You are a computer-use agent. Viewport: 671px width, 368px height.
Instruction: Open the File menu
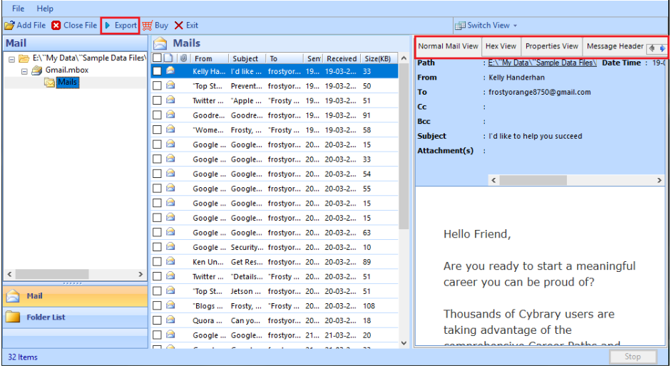18,9
